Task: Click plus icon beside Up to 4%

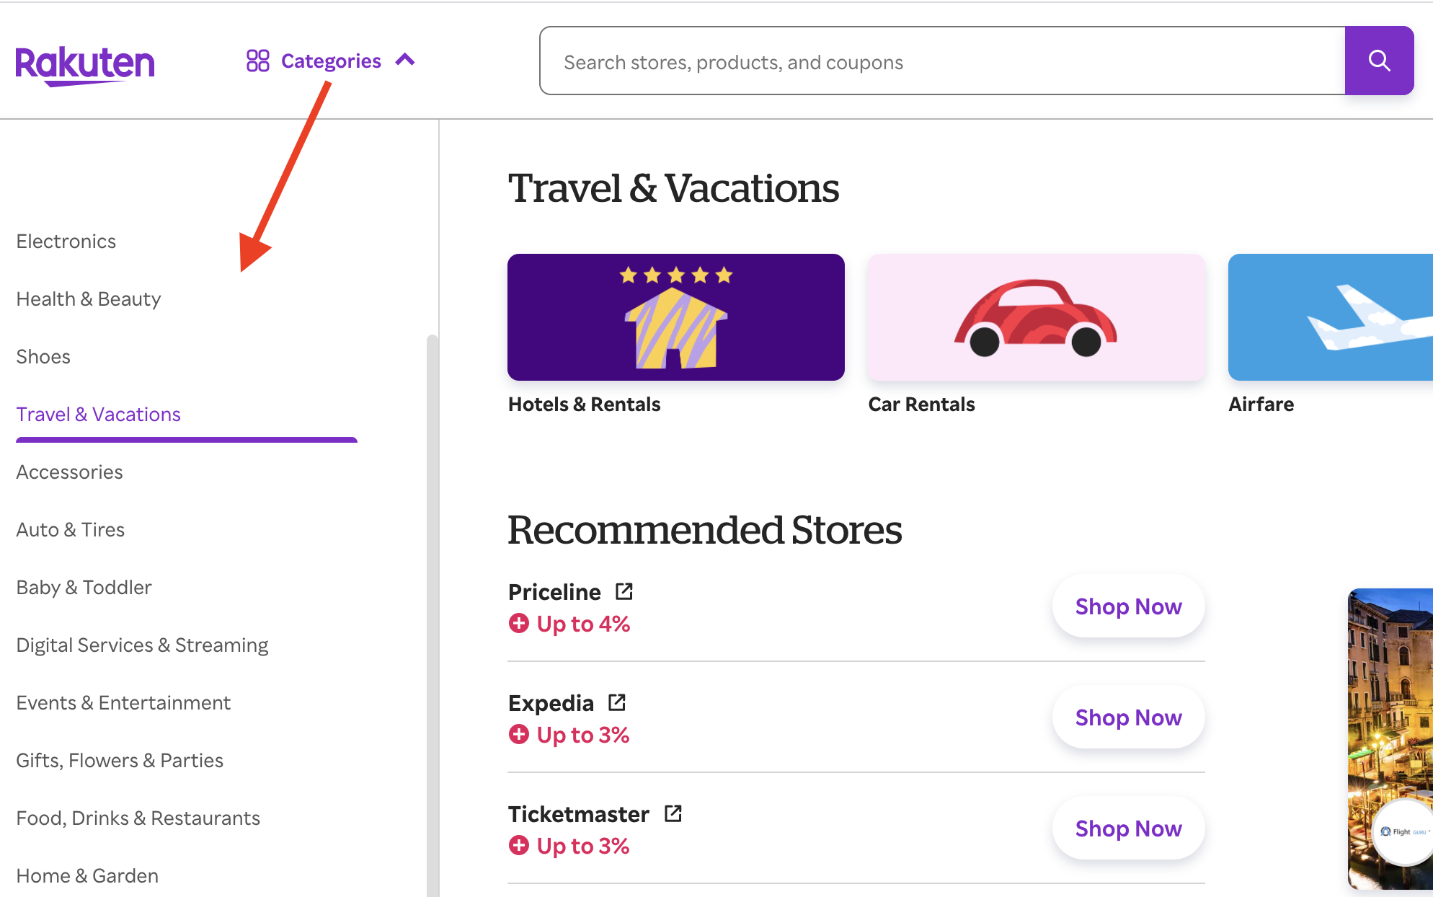Action: [x=519, y=623]
